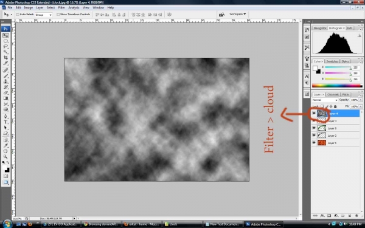365x228 pixels.
Task: Open the Filter menu
Action: (x=61, y=7)
